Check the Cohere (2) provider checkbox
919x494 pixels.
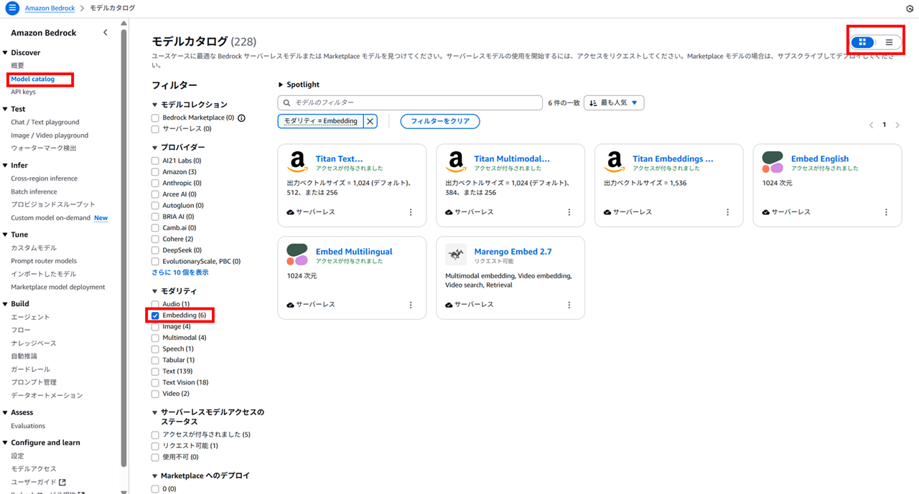click(155, 239)
